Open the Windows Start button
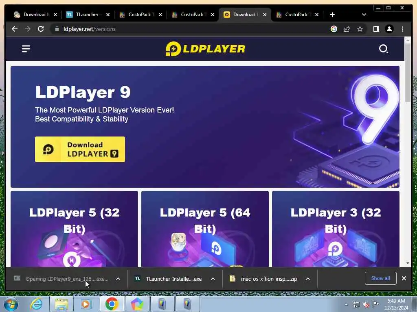This screenshot has width=417, height=312. [11, 304]
